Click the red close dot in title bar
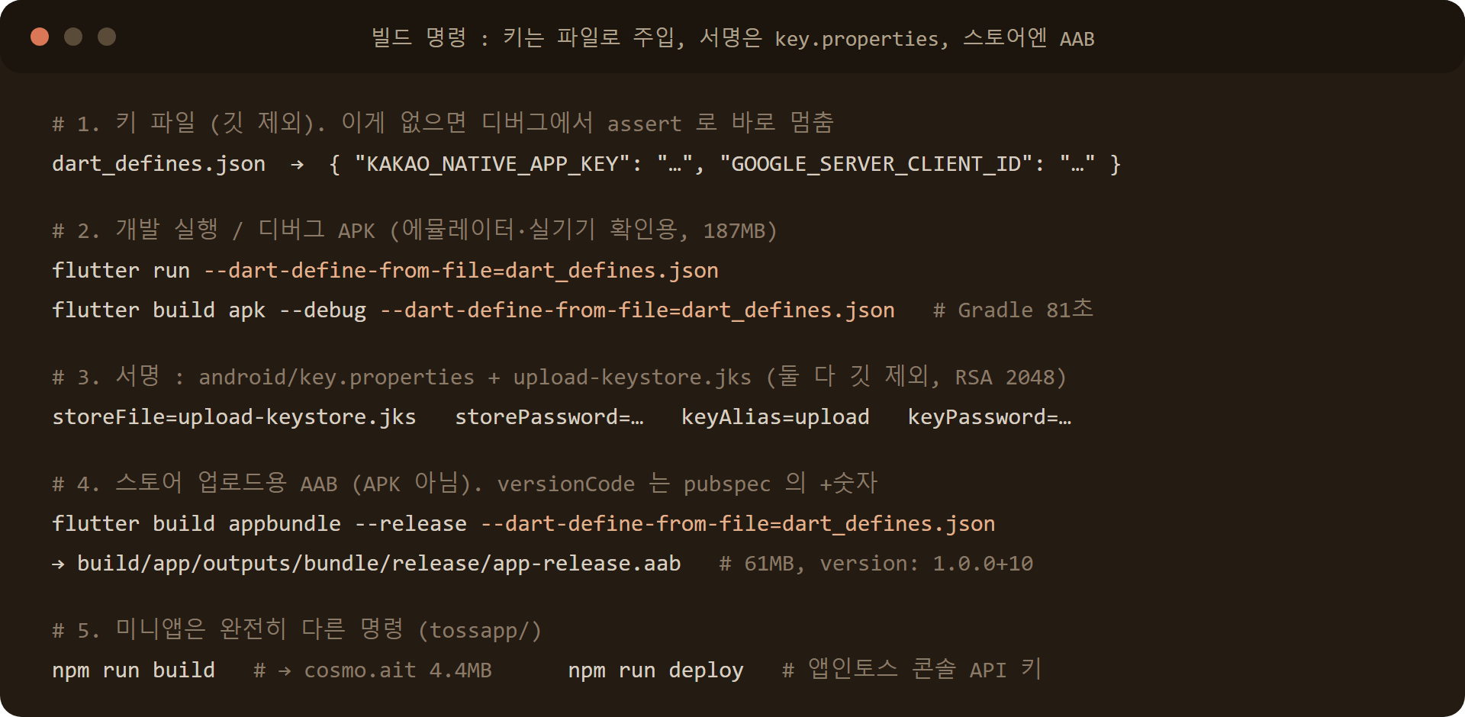Viewport: 1465px width, 717px height. [40, 37]
